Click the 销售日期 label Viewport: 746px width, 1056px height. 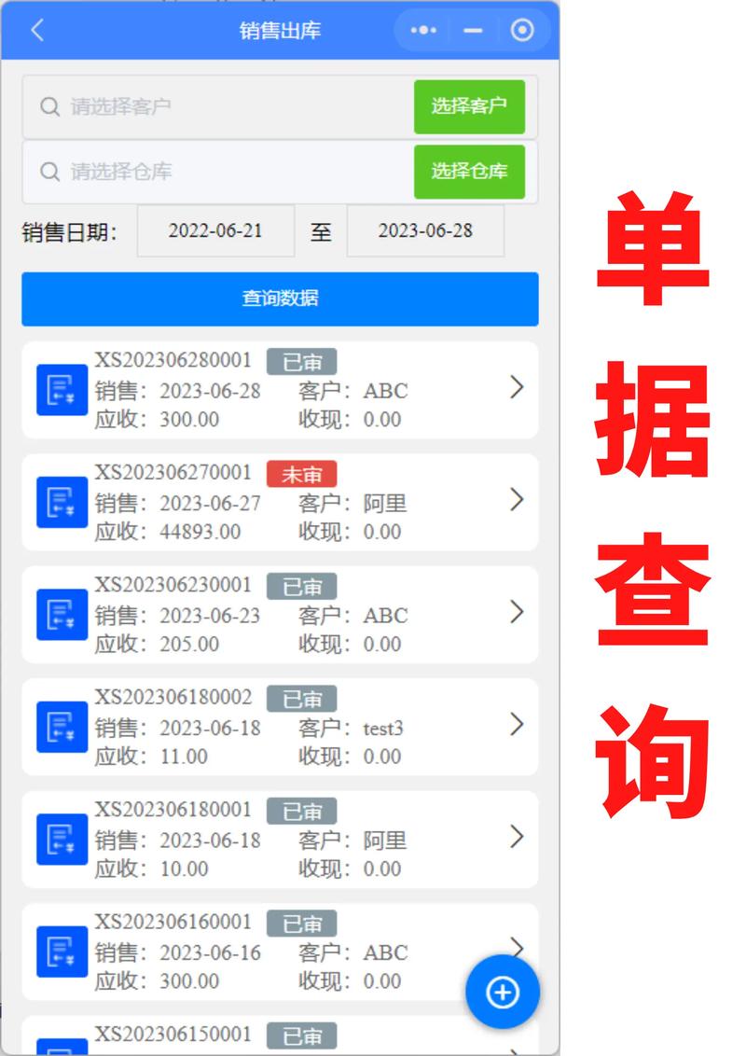[x=69, y=232]
